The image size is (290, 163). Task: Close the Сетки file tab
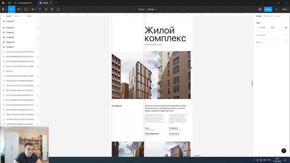pos(50,3)
